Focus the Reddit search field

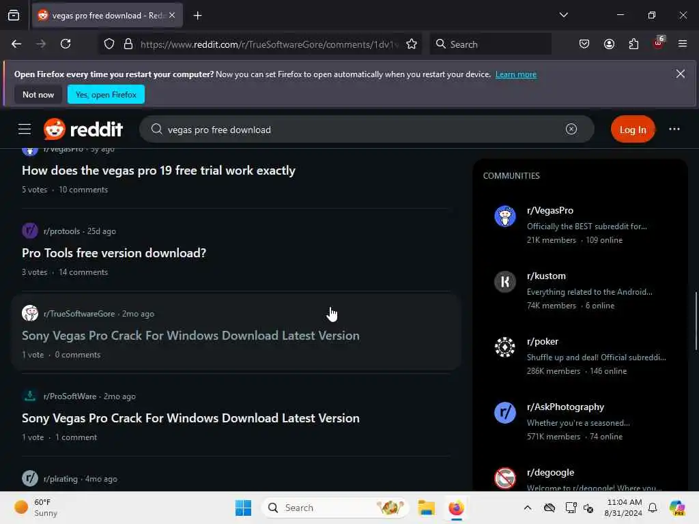coord(366,129)
